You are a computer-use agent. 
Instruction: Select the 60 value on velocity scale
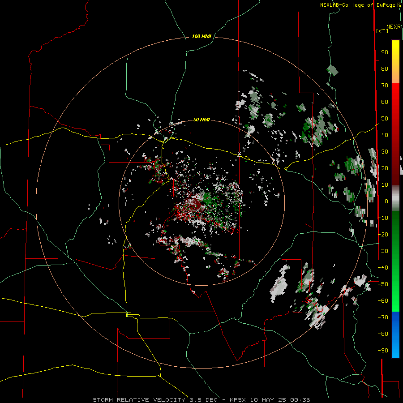pos(385,102)
